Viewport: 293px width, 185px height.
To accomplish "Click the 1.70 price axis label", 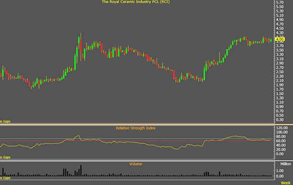I will pyautogui.click(x=280, y=89).
